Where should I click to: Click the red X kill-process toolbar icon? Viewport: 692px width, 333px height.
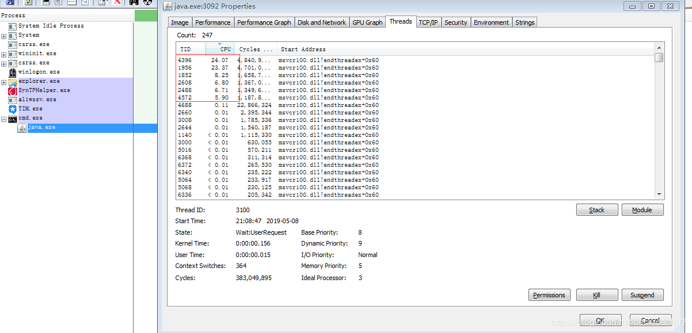point(116,3)
